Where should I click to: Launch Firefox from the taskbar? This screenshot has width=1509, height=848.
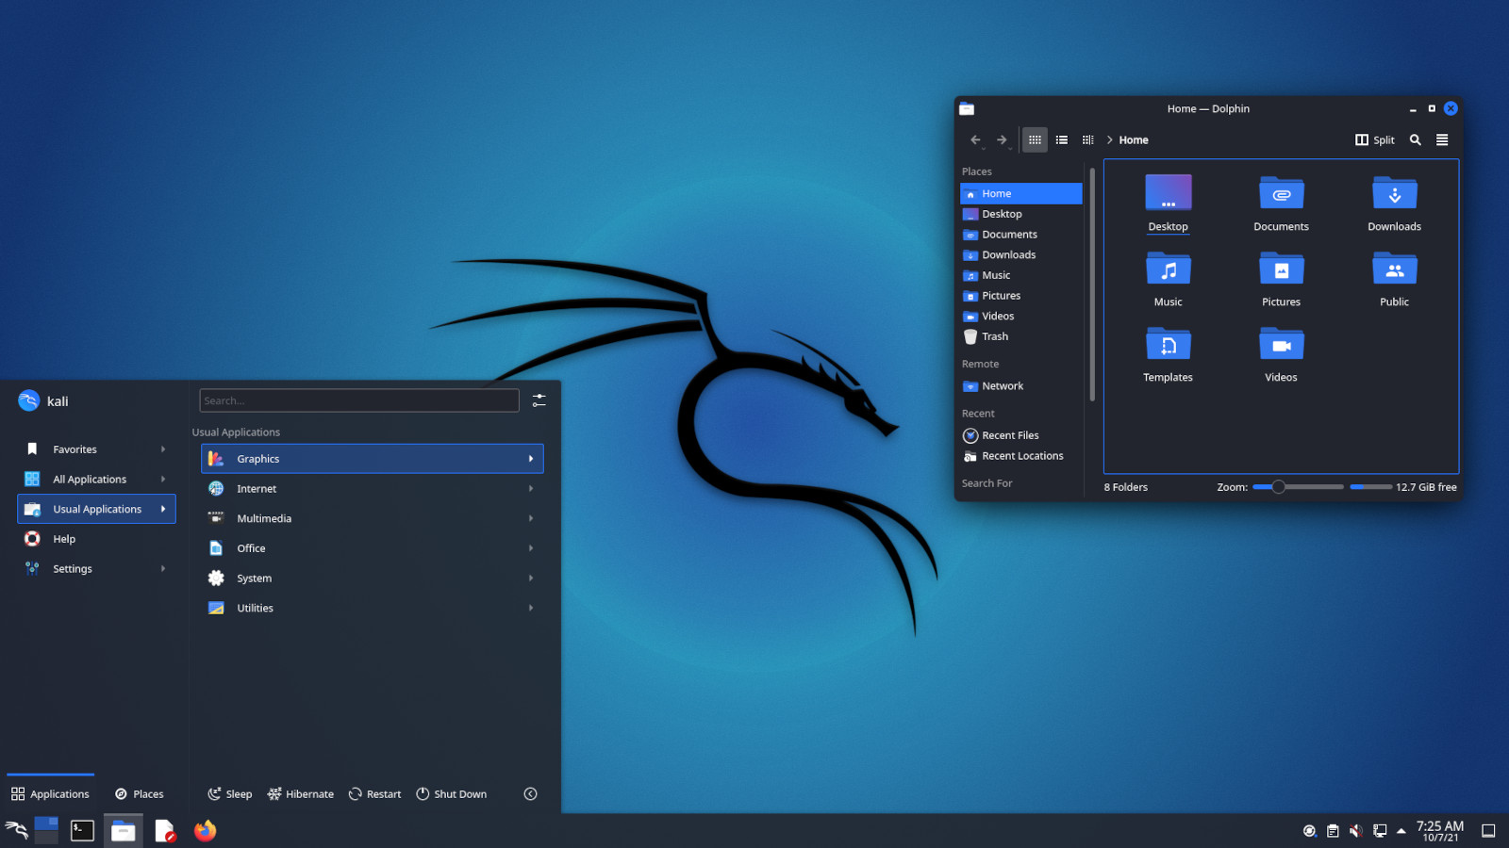pos(205,830)
